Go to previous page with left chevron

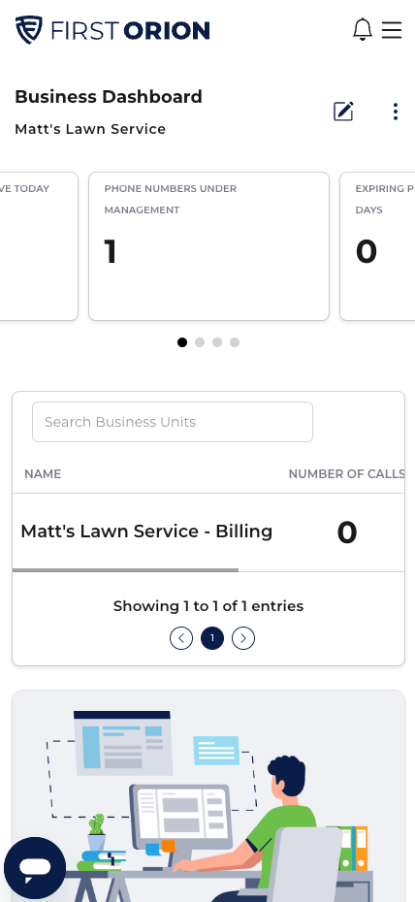(x=181, y=638)
